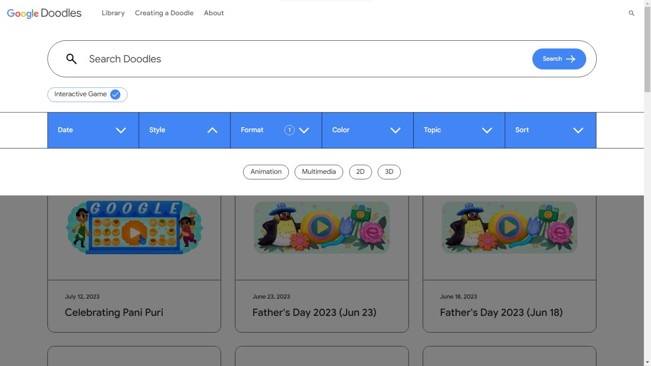Play the Father's Day Jun 18 doodle
This screenshot has width=651, height=366.
click(x=509, y=227)
